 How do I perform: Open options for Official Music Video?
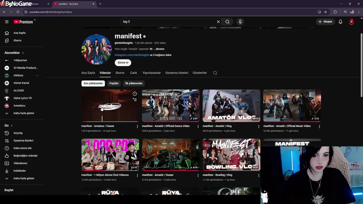[319, 126]
